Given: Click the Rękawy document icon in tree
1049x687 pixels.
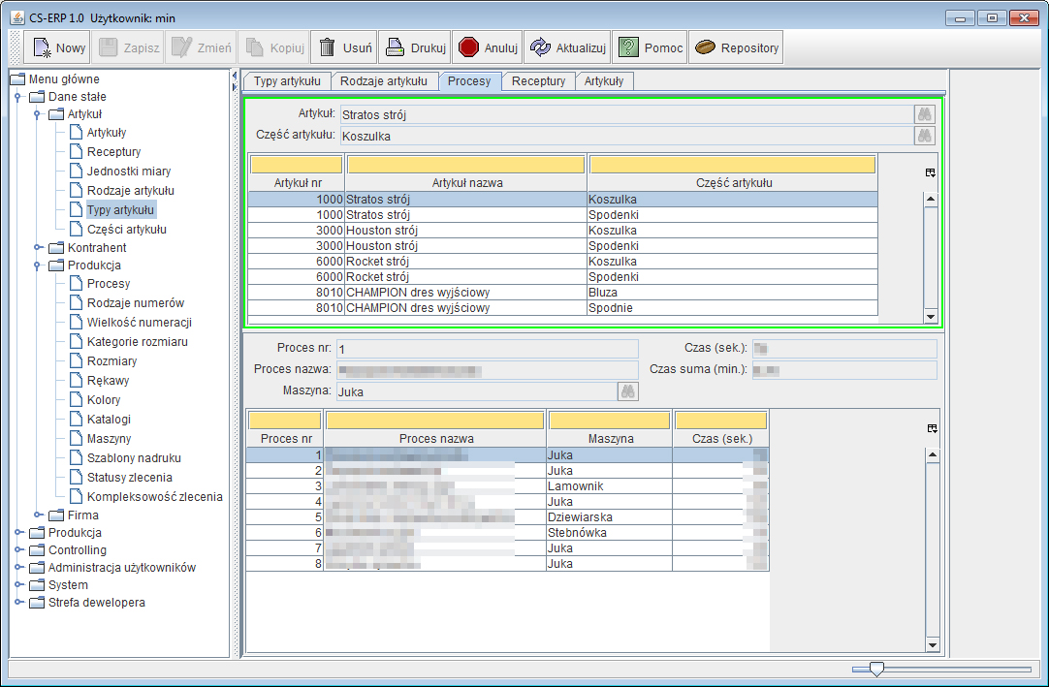Looking at the screenshot, I should pos(77,380).
